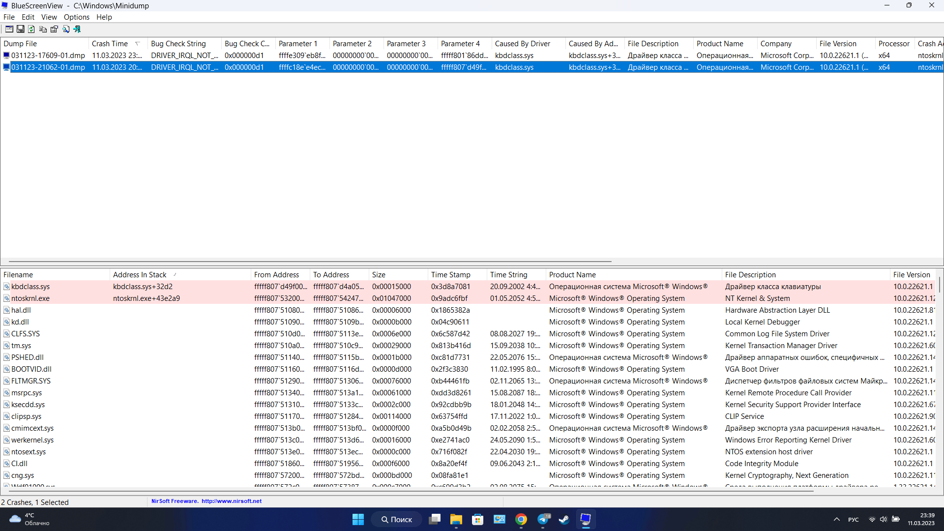
Task: Click the Exit door toolbar icon
Action: coord(77,29)
